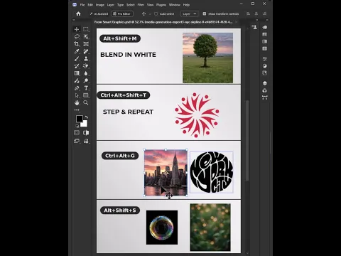
Task: Open the File menu
Action: (x=82, y=5)
